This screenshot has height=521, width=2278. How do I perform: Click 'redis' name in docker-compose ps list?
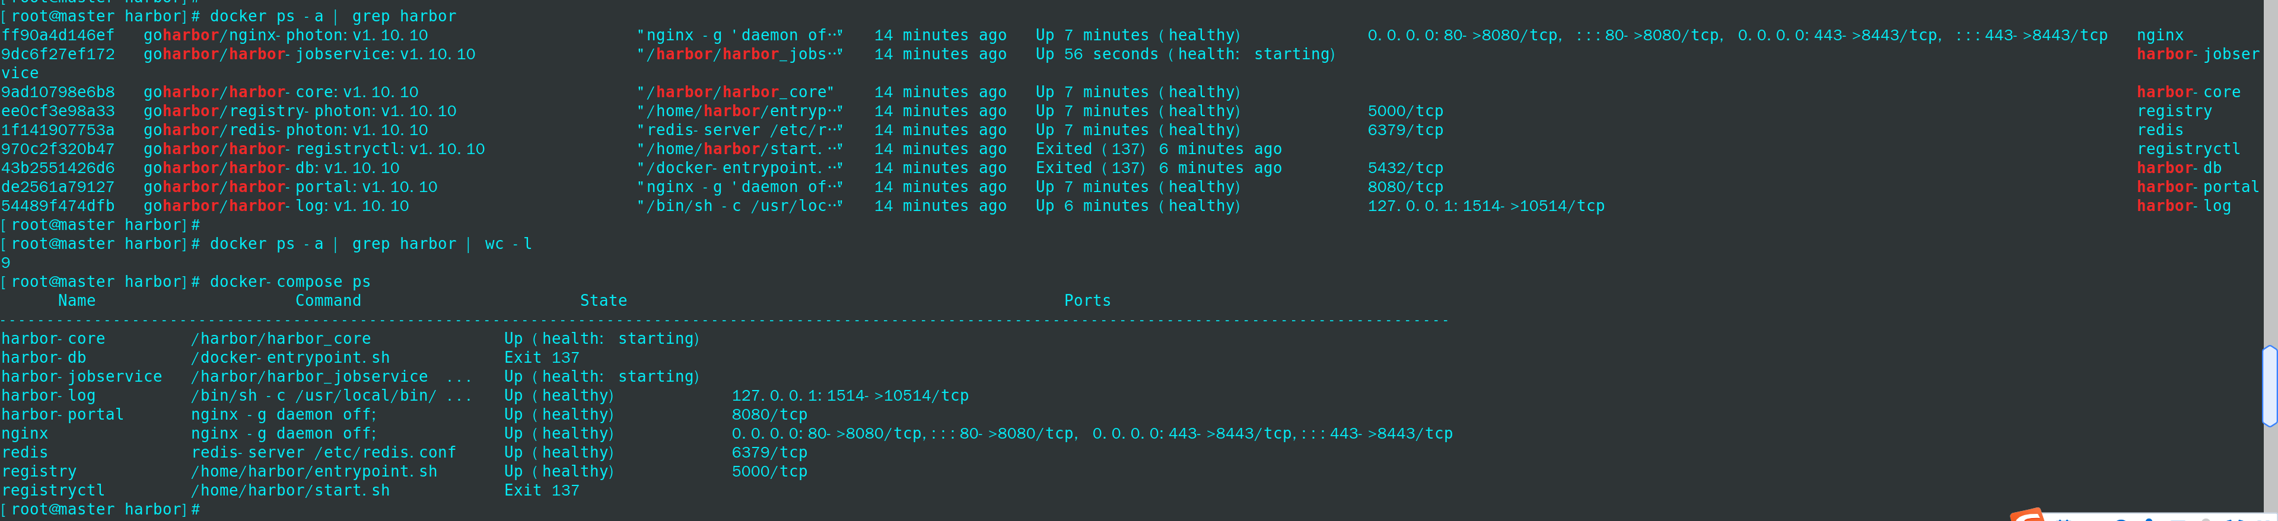[x=25, y=453]
